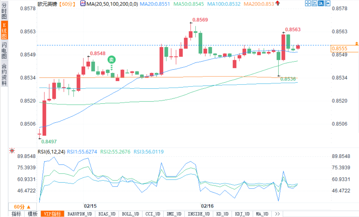Click the 0.8569 high price label

pos(200,20)
